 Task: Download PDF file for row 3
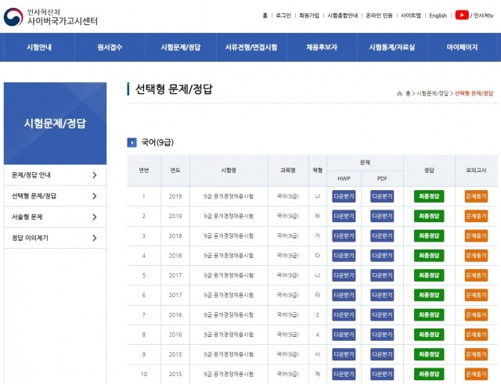click(x=381, y=235)
